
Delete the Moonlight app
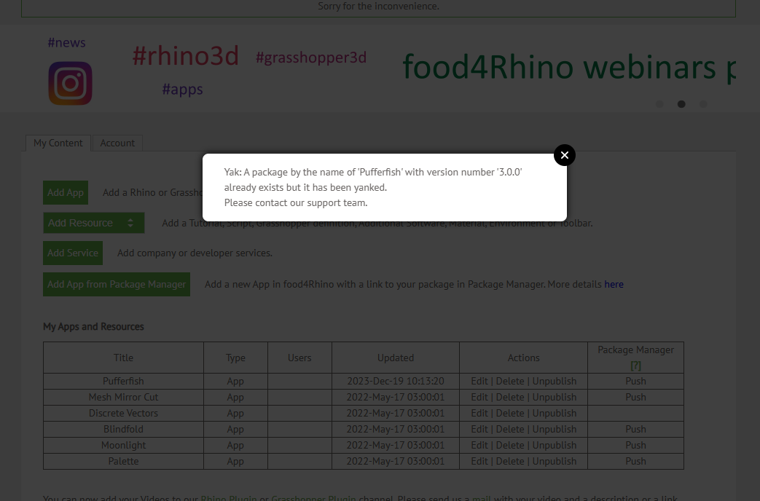pyautogui.click(x=510, y=445)
